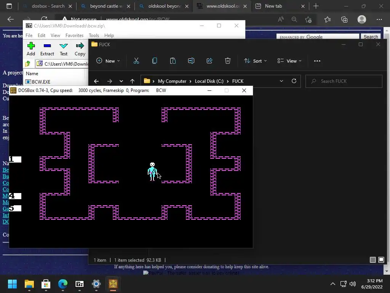Open 7-Zip from the taskbar
390x293 pixels.
point(79,284)
